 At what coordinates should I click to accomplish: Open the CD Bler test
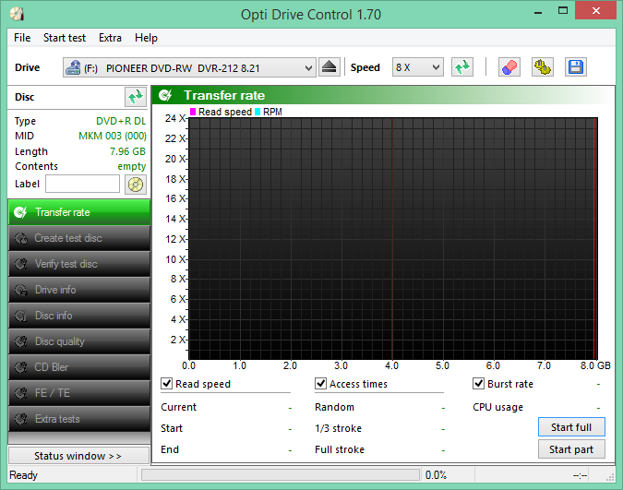coord(79,367)
